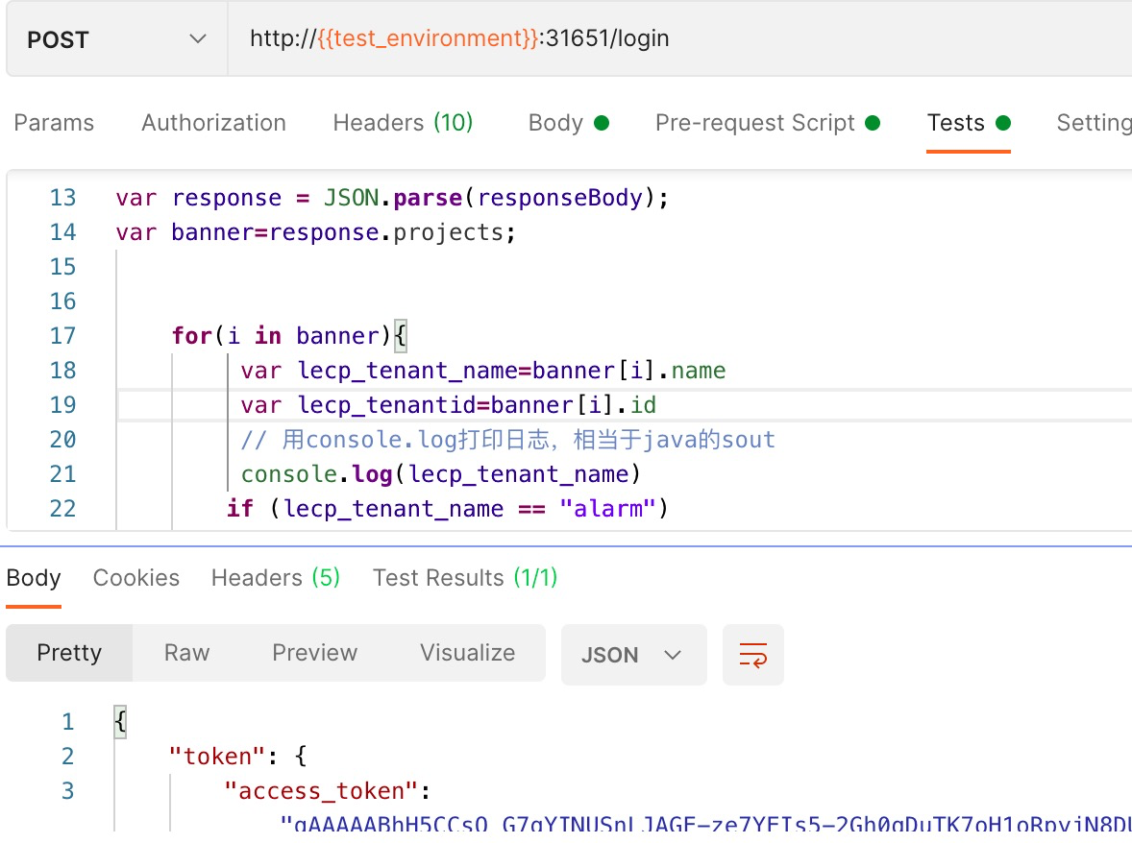This screenshot has height=843, width=1132.
Task: Click the lecp_tenantid=banner[i].id line
Action: (449, 405)
